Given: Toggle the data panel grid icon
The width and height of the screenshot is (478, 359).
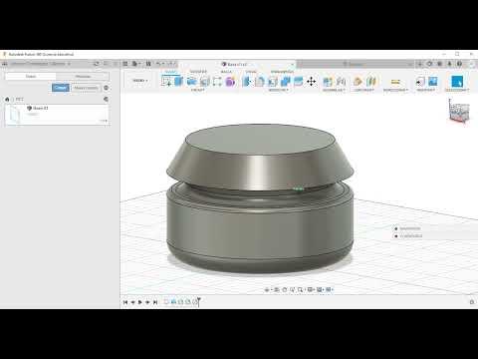Looking at the screenshot, I should [125, 64].
